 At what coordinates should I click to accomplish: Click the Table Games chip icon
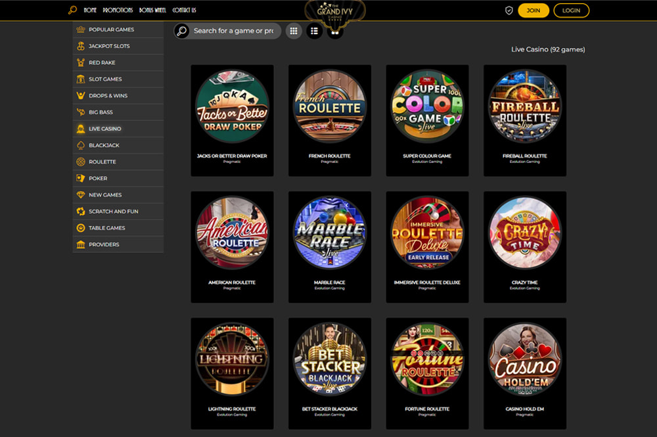[x=81, y=228]
